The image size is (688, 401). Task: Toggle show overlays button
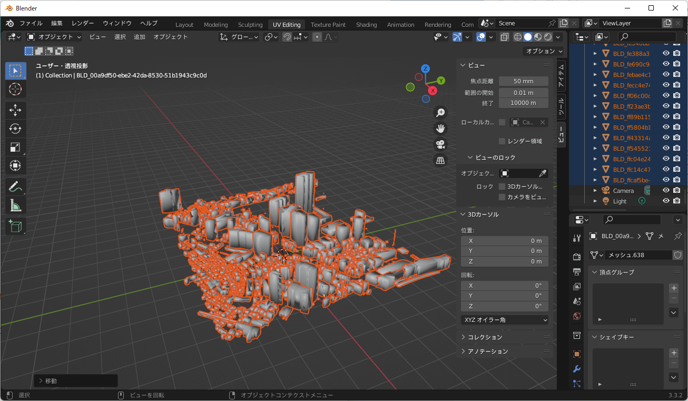[x=480, y=37]
